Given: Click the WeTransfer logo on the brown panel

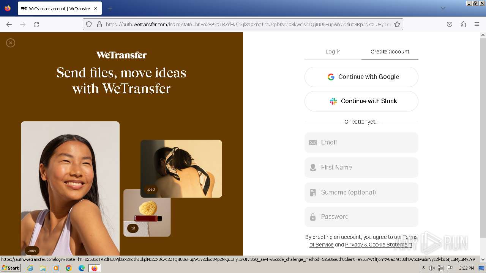Looking at the screenshot, I should click(x=121, y=55).
